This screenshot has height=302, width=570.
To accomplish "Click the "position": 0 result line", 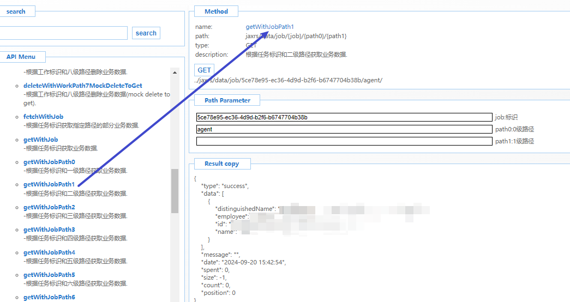I will click(x=219, y=293).
